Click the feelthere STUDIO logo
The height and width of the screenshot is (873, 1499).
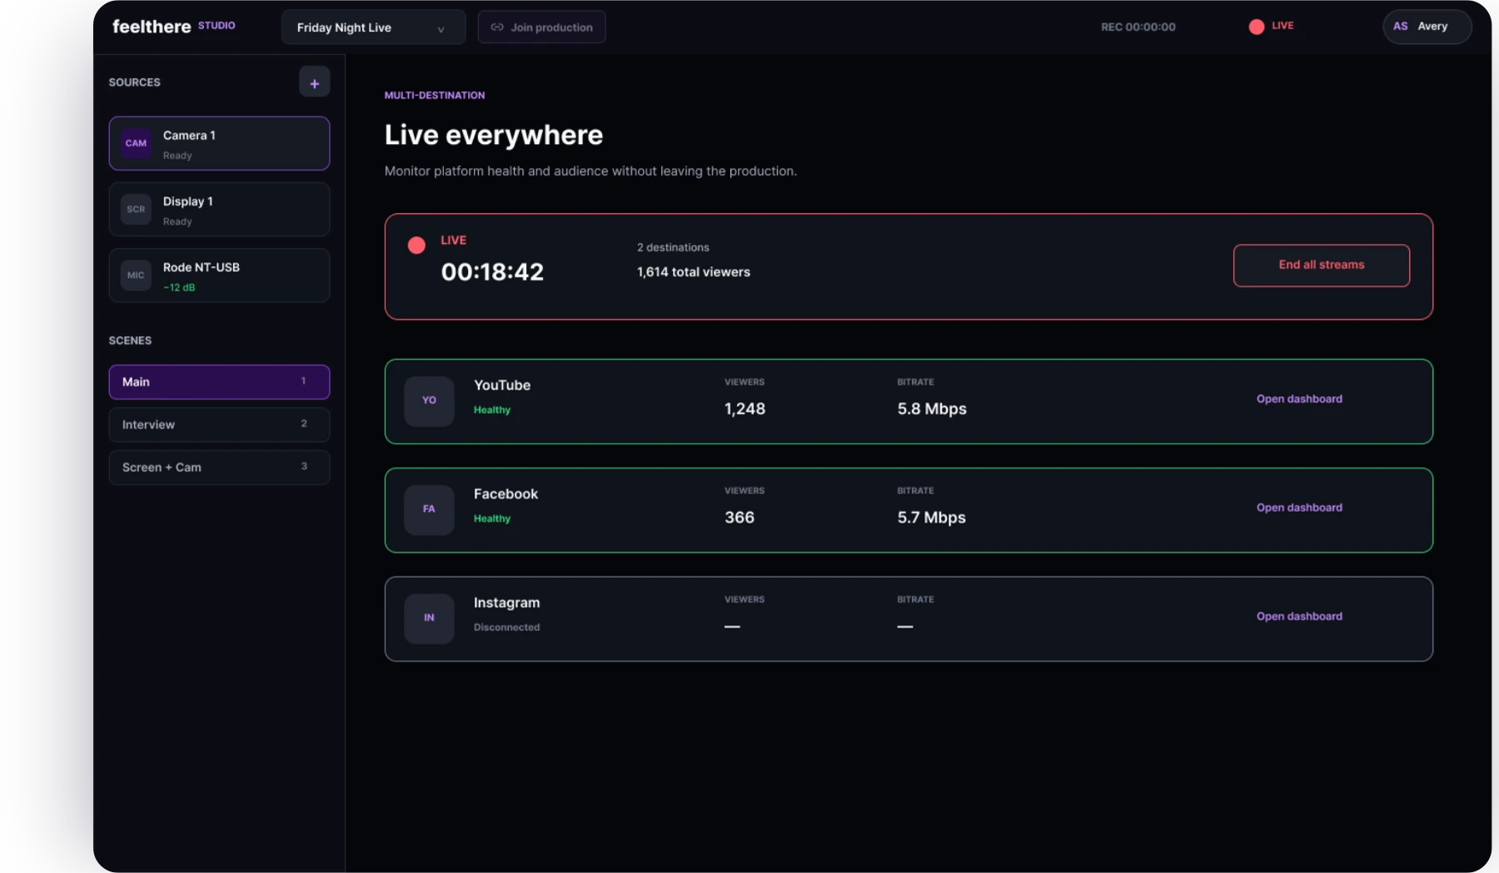pos(173,27)
